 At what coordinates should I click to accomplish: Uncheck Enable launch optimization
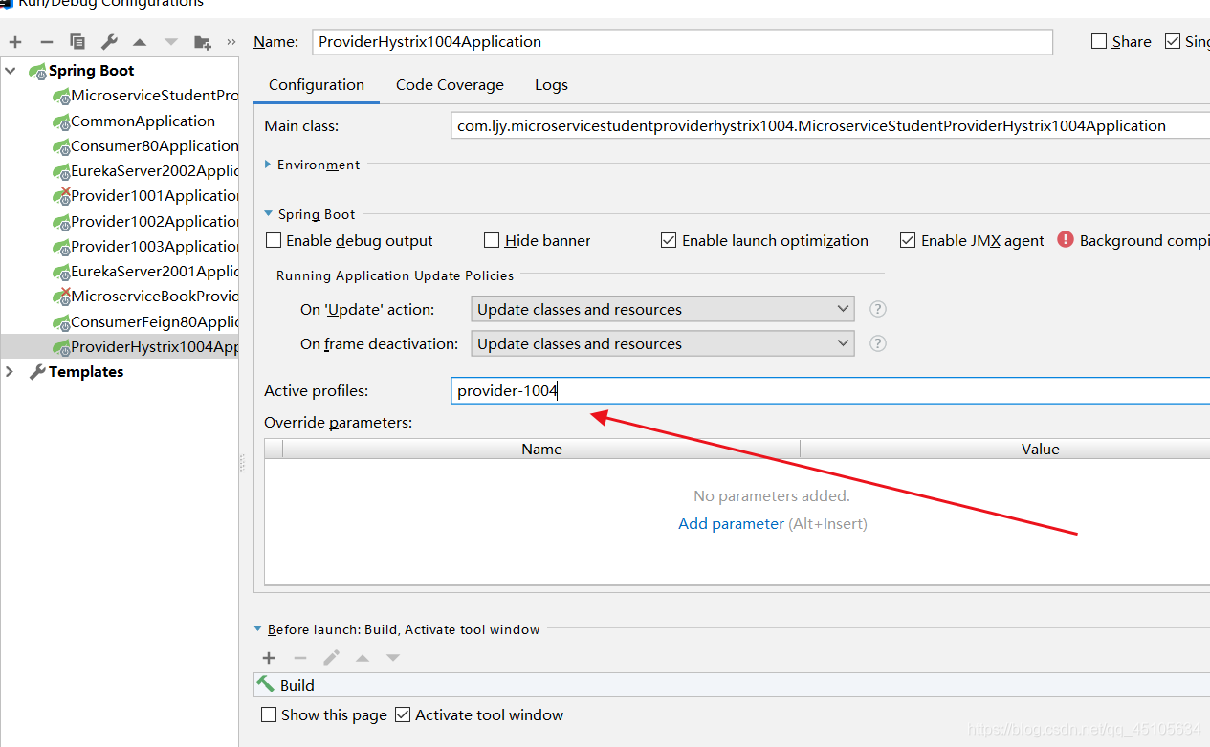coord(669,240)
